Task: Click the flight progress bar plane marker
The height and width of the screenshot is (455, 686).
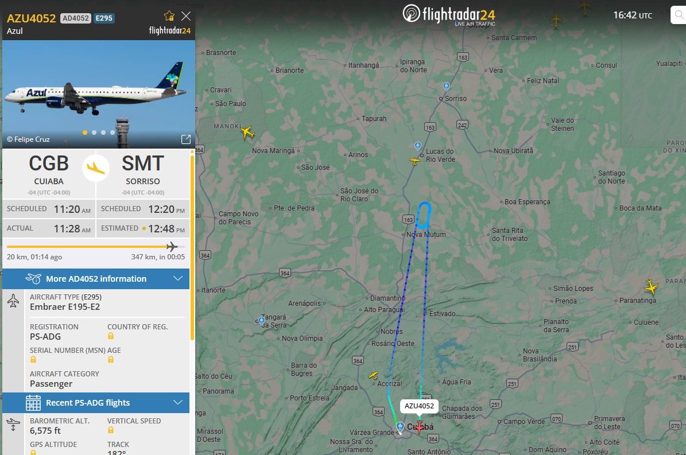Action: (172, 247)
